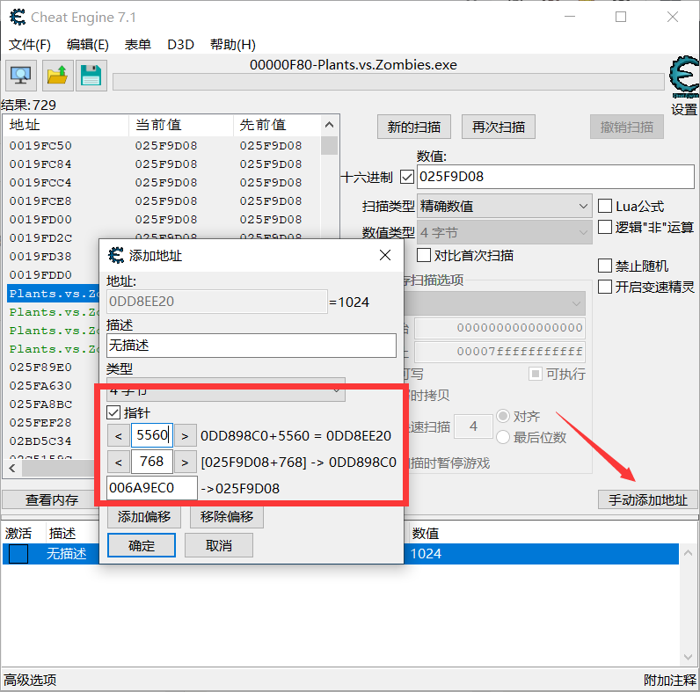Viewport: 700px width, 692px height.
Task: Cancel with the 取消 button
Action: point(219,545)
